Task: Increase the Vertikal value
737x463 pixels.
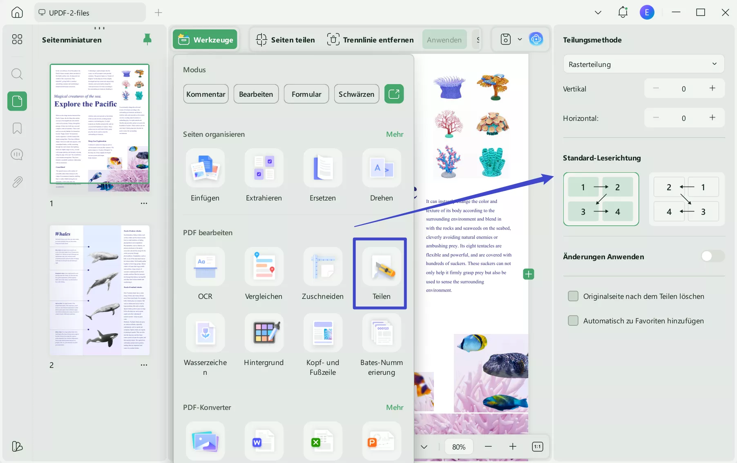Action: [712, 88]
